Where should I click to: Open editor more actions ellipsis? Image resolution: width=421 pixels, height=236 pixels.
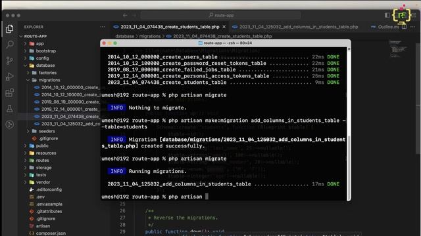pyautogui.click(x=412, y=27)
